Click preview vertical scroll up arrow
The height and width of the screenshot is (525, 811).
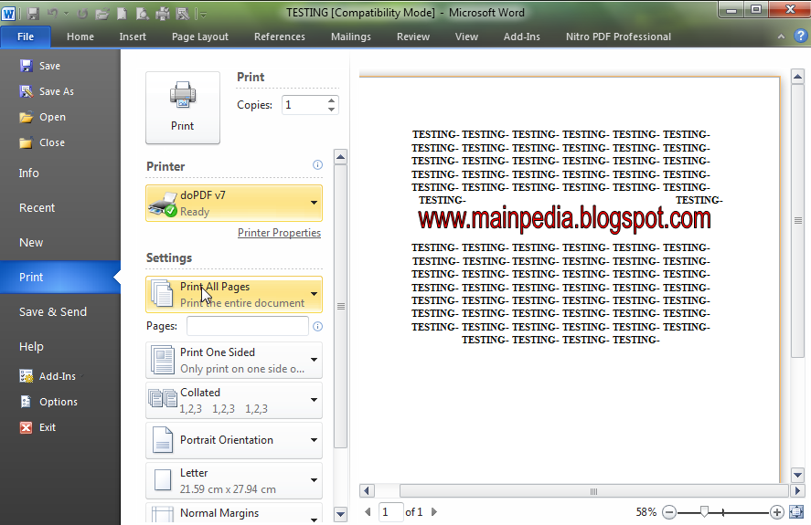pyautogui.click(x=797, y=77)
